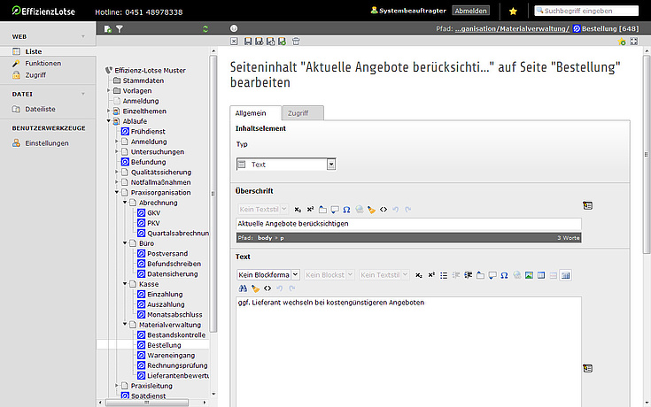Image resolution: width=651 pixels, height=407 pixels.
Task: Click the save and view page icon
Action: coord(259,41)
